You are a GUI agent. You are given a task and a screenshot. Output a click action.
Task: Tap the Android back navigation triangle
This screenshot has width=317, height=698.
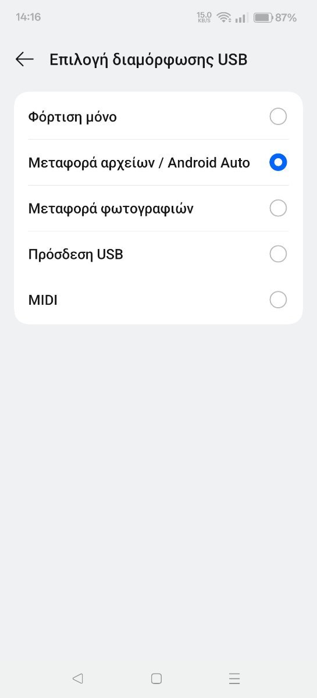[x=78, y=678]
